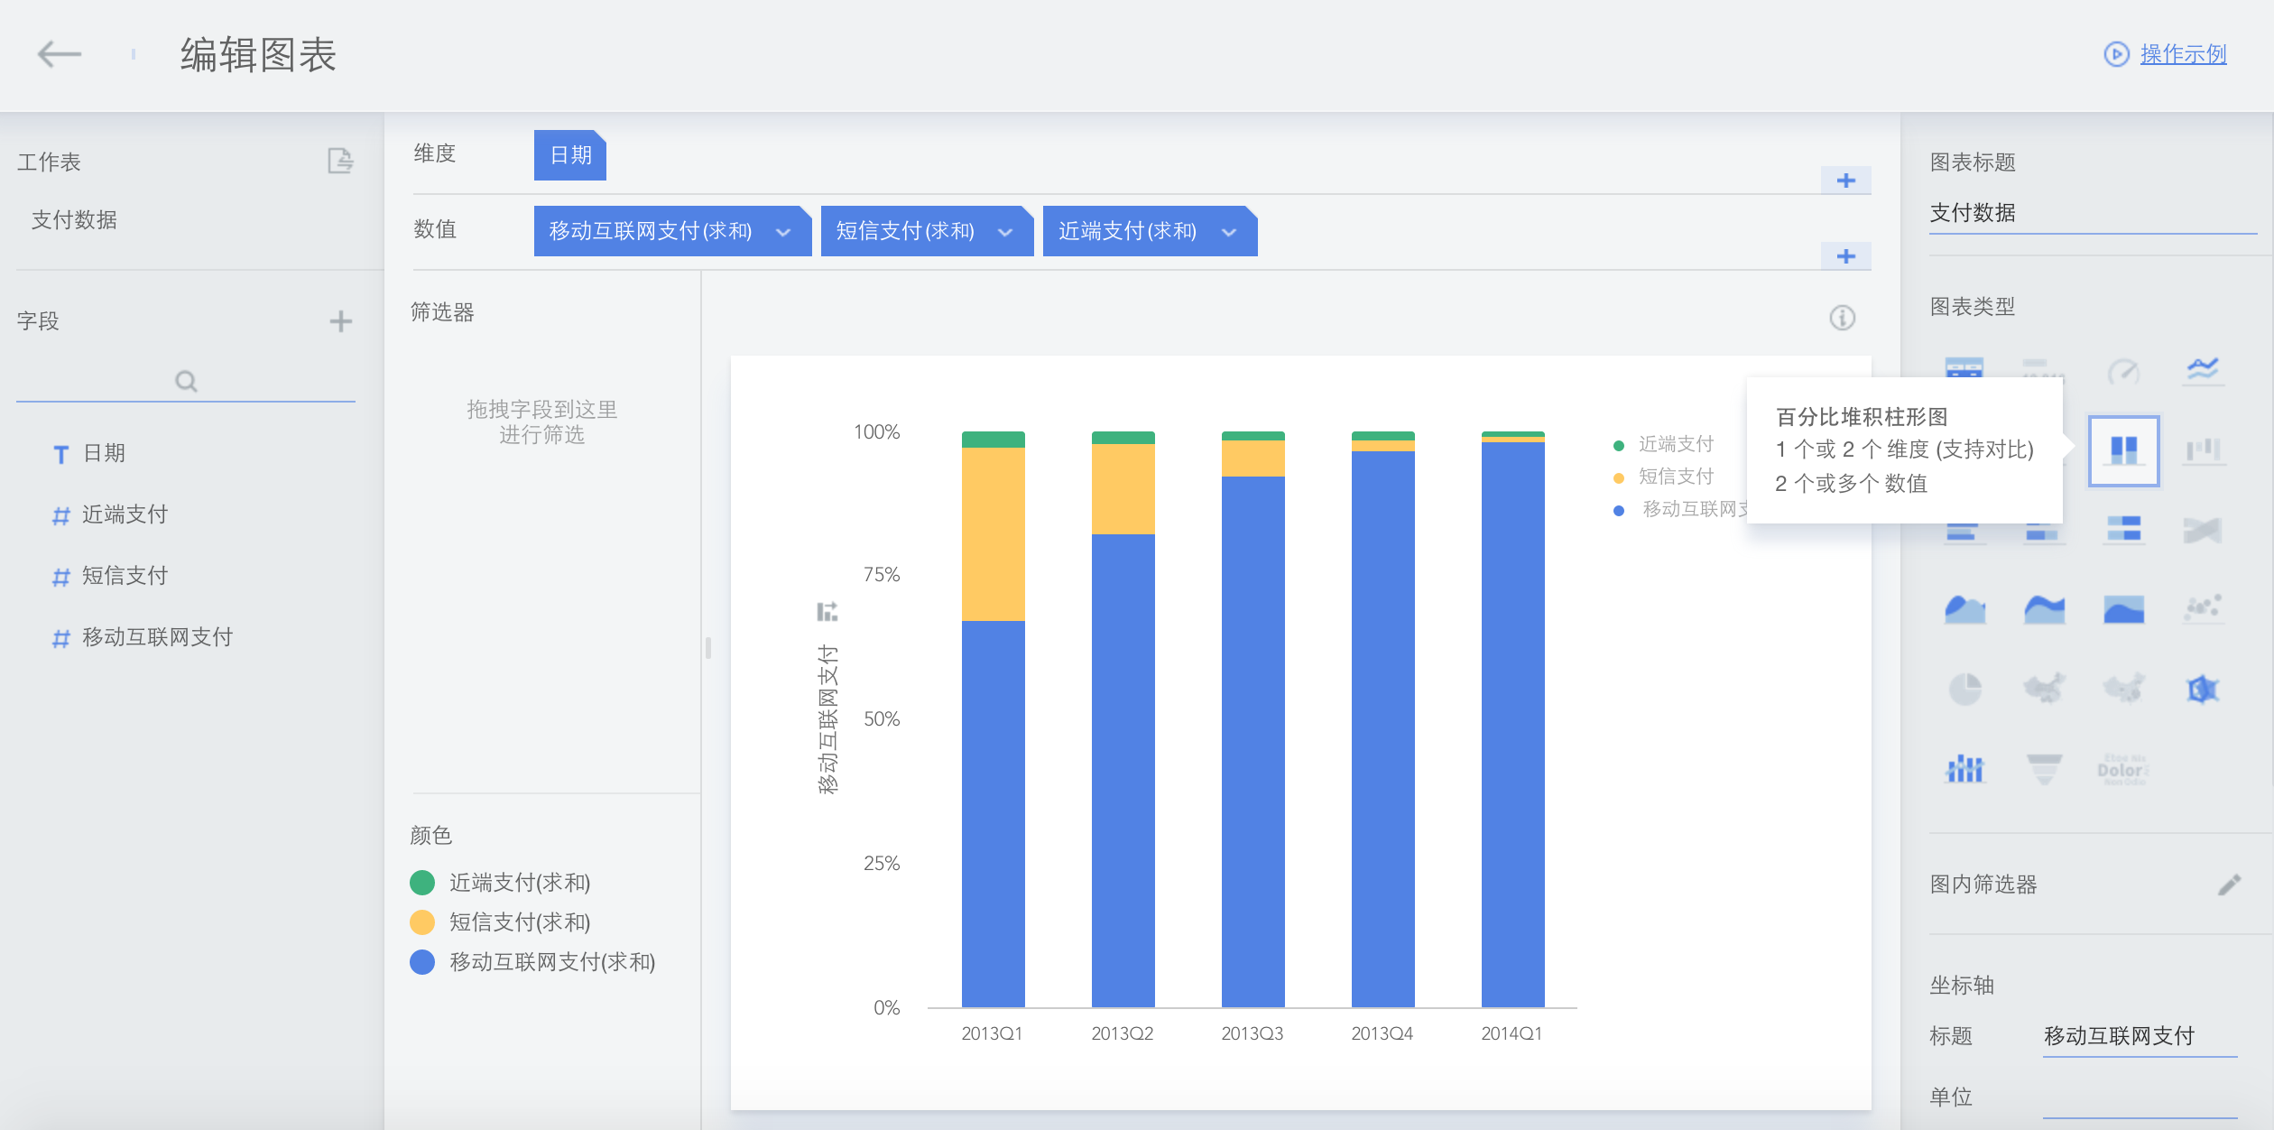Choose the scatter plot chart icon
This screenshot has height=1130, width=2274.
pyautogui.click(x=2203, y=609)
